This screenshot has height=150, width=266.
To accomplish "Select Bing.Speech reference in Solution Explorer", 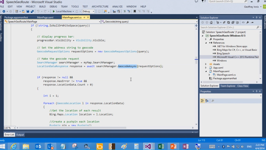I will [x=223, y=53].
